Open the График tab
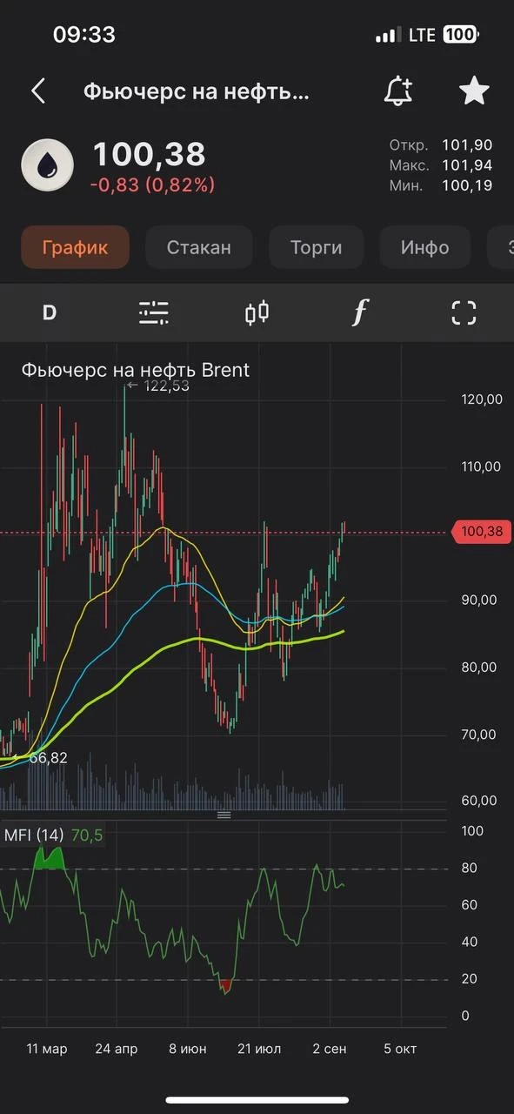 (75, 247)
